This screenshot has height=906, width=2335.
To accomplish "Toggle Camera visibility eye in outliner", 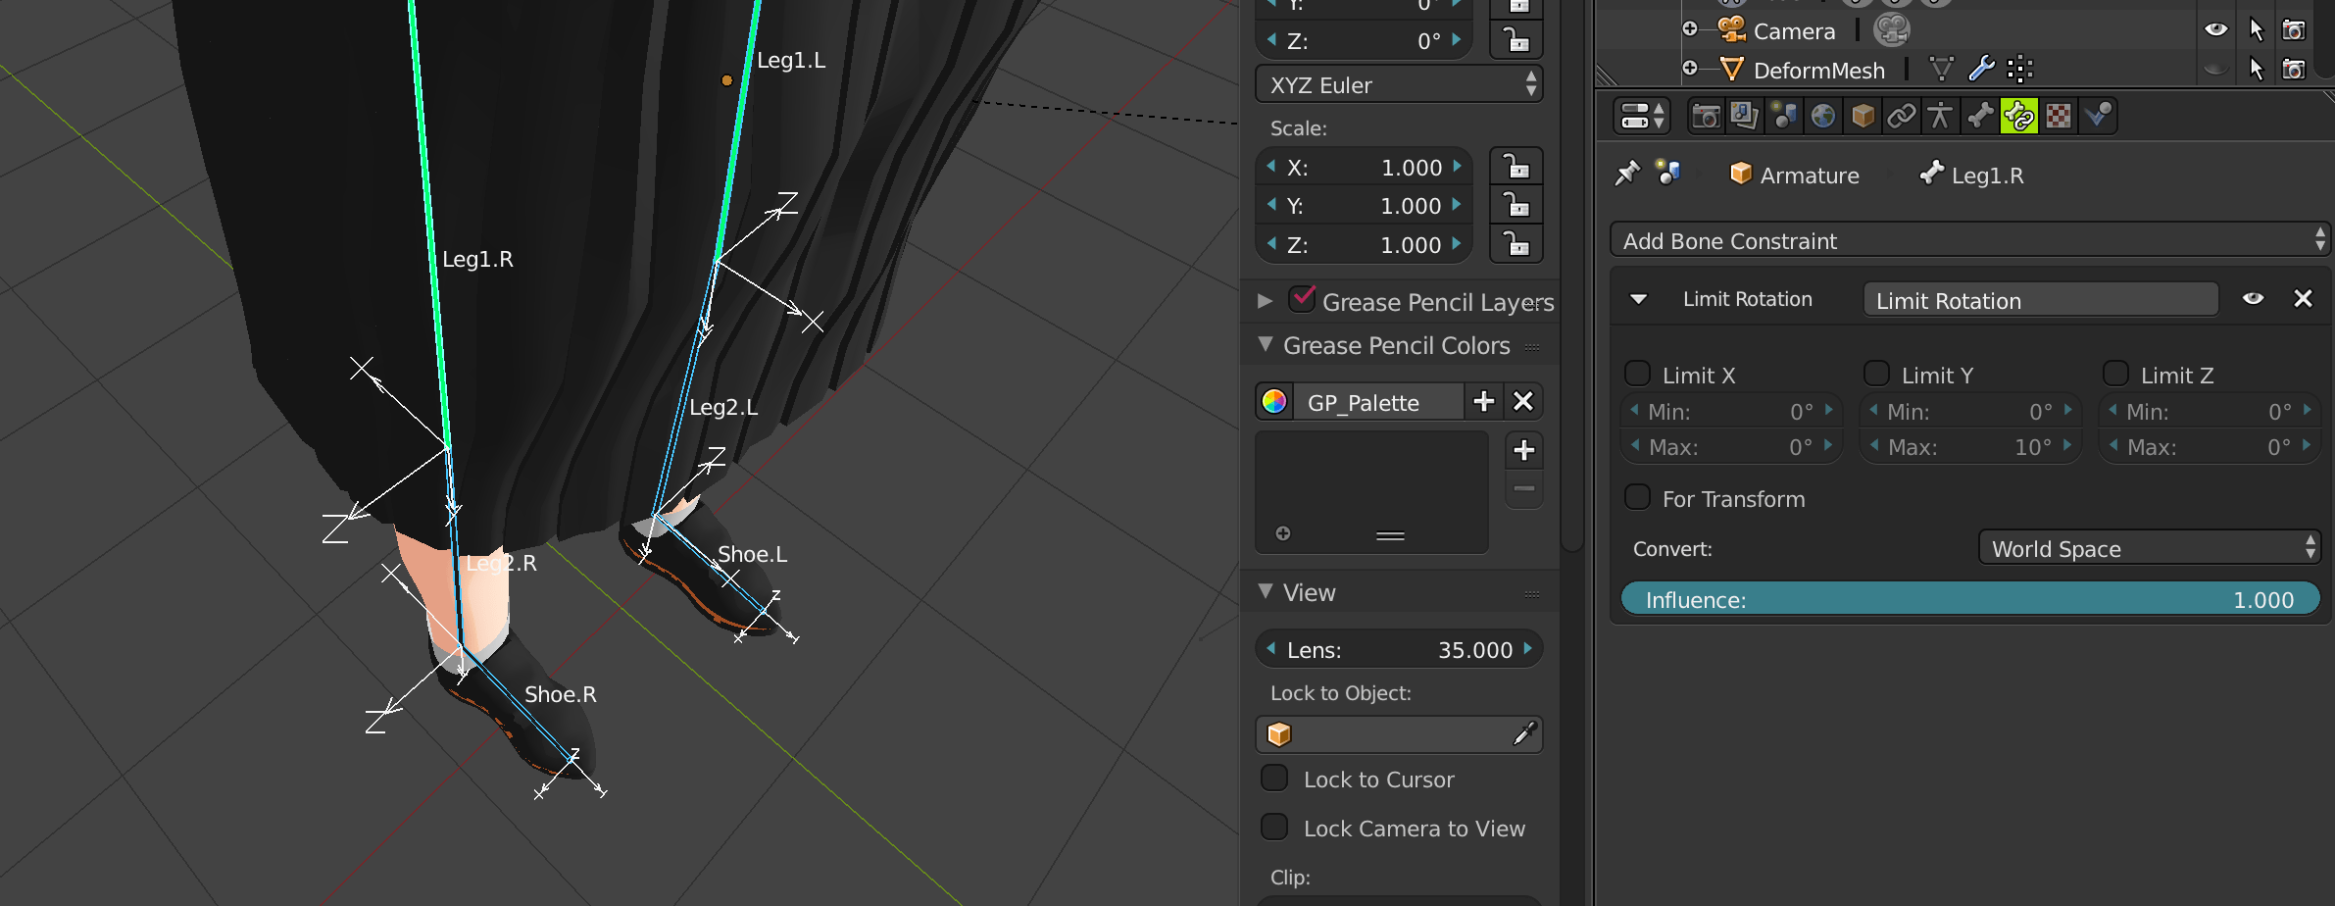I will 2216,28.
